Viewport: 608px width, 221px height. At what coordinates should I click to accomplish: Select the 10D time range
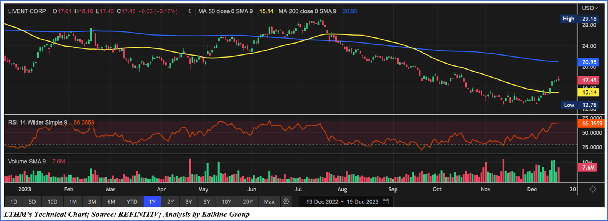[53, 201]
